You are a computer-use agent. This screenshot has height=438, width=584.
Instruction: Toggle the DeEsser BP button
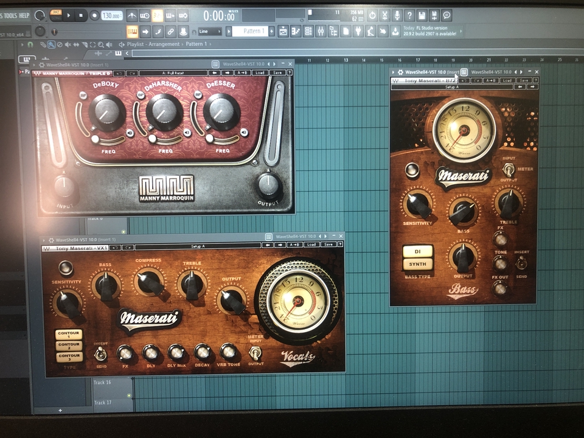point(198,95)
